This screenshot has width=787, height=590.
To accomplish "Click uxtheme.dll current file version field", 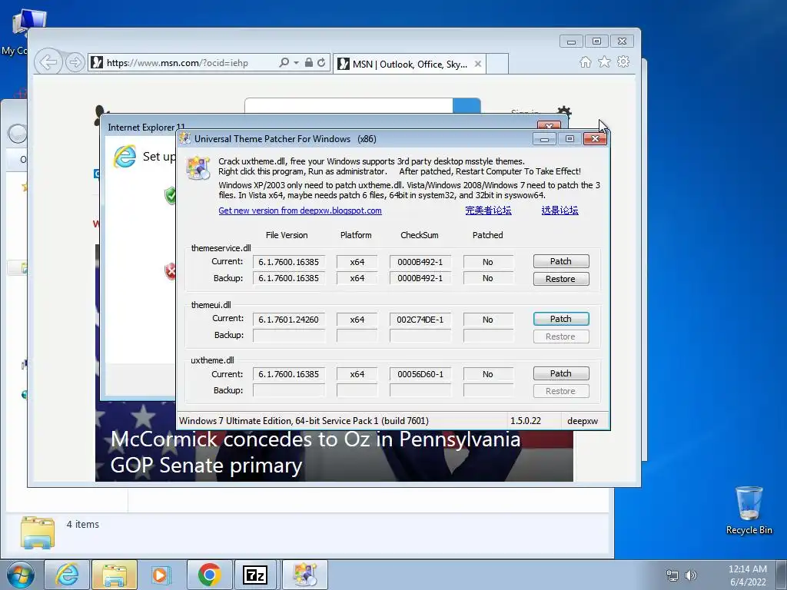I will click(x=289, y=374).
